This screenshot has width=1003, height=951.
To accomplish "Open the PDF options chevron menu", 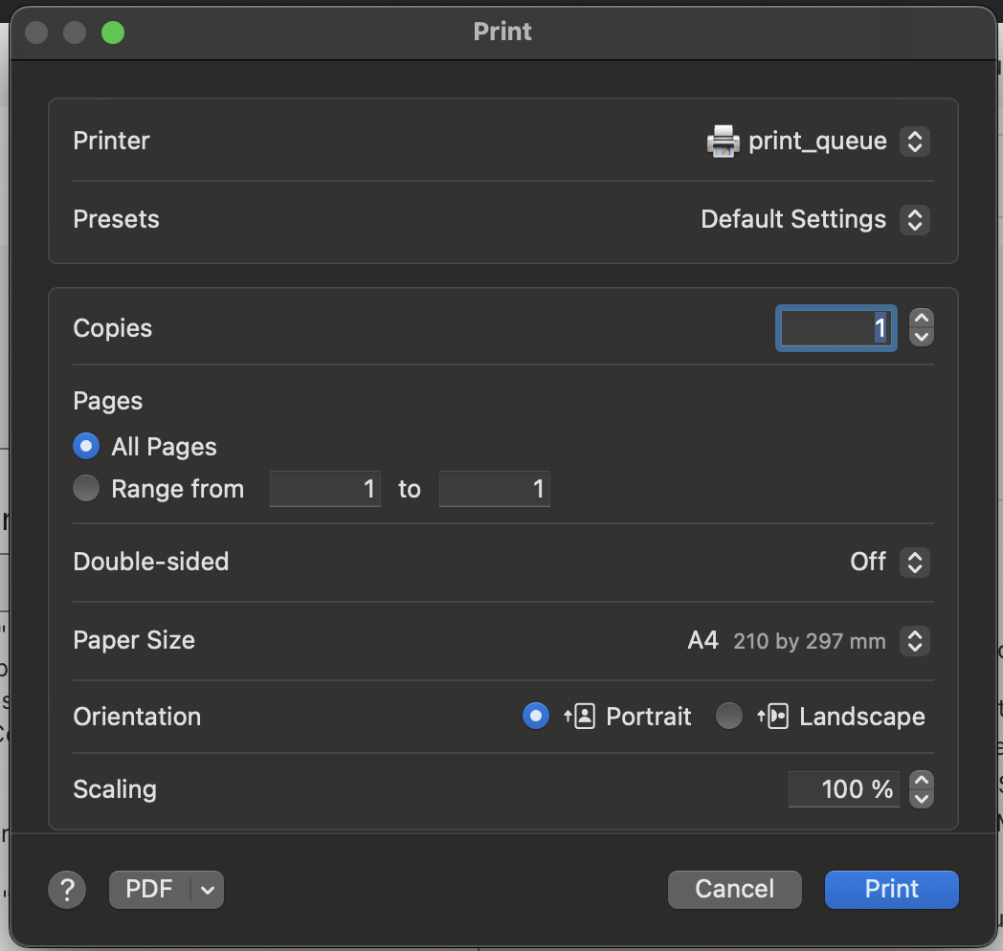I will (x=208, y=890).
